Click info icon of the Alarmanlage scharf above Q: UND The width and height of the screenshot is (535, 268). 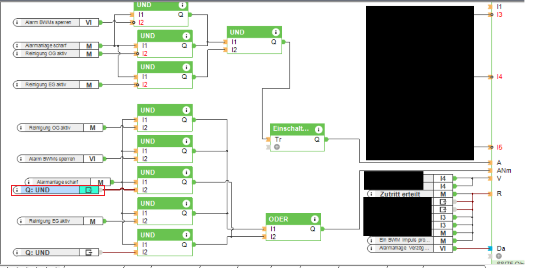point(29,182)
